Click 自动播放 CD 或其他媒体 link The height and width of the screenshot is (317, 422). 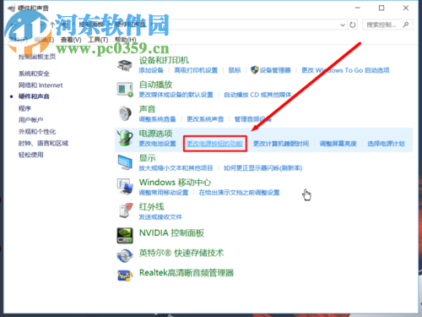click(x=257, y=95)
